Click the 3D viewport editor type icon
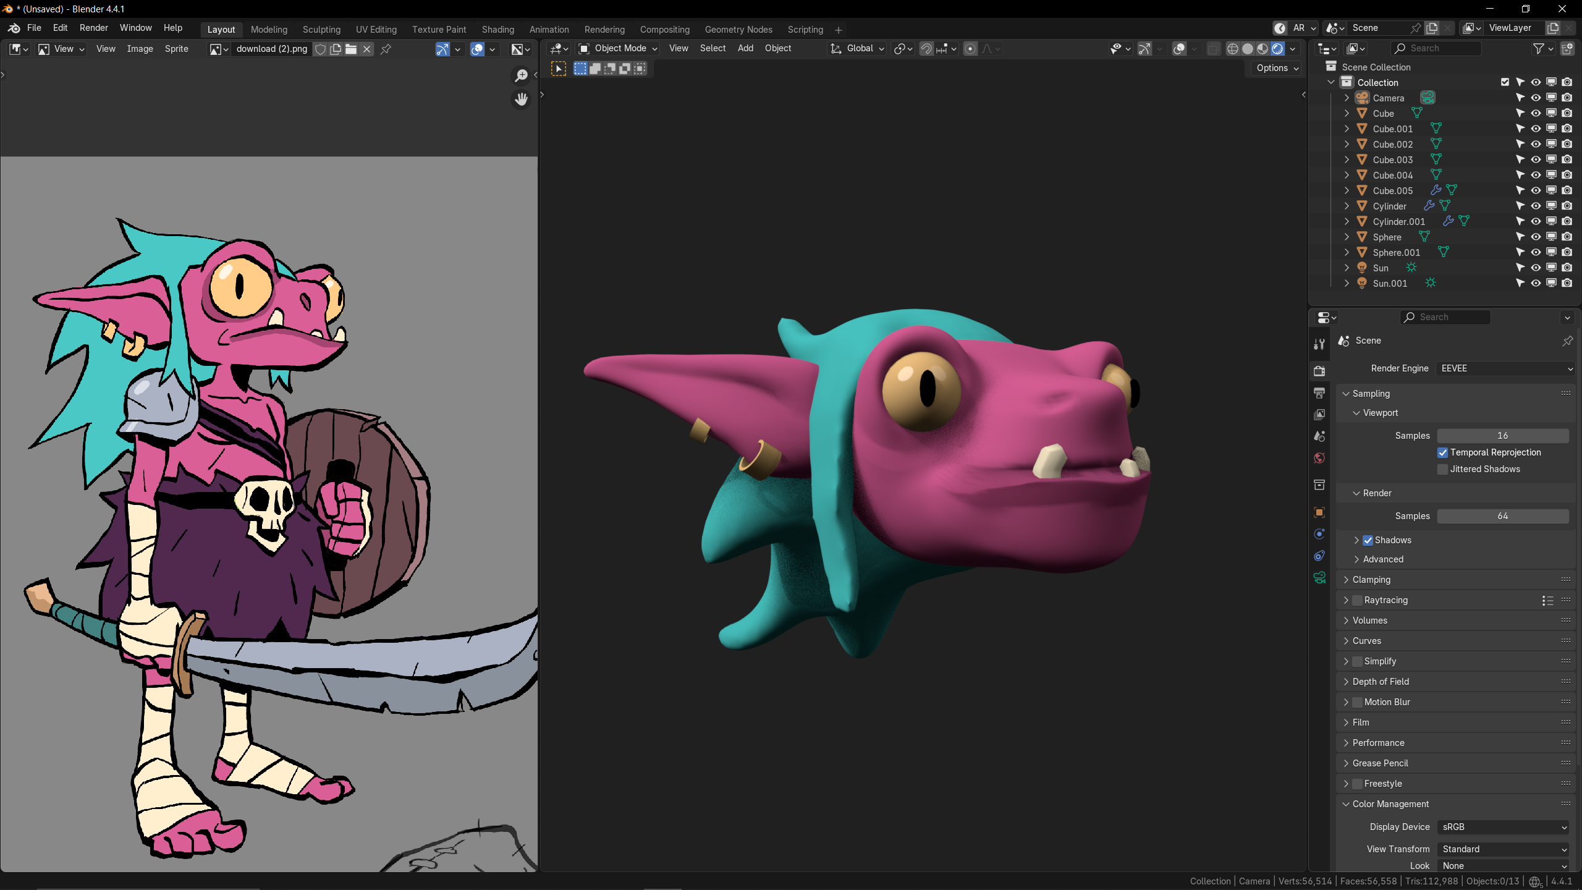Image resolution: width=1582 pixels, height=890 pixels. pyautogui.click(x=559, y=49)
